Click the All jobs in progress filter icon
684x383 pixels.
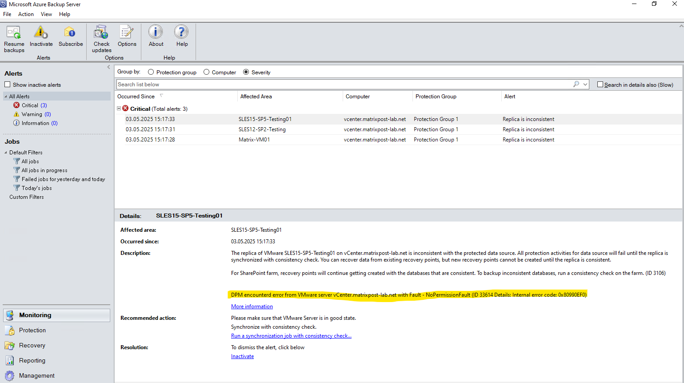[x=17, y=170]
